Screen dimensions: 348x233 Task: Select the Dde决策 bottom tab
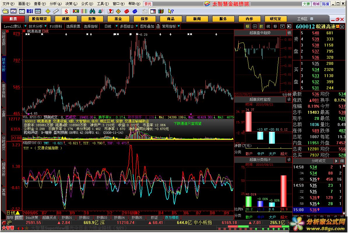[x=32, y=218]
